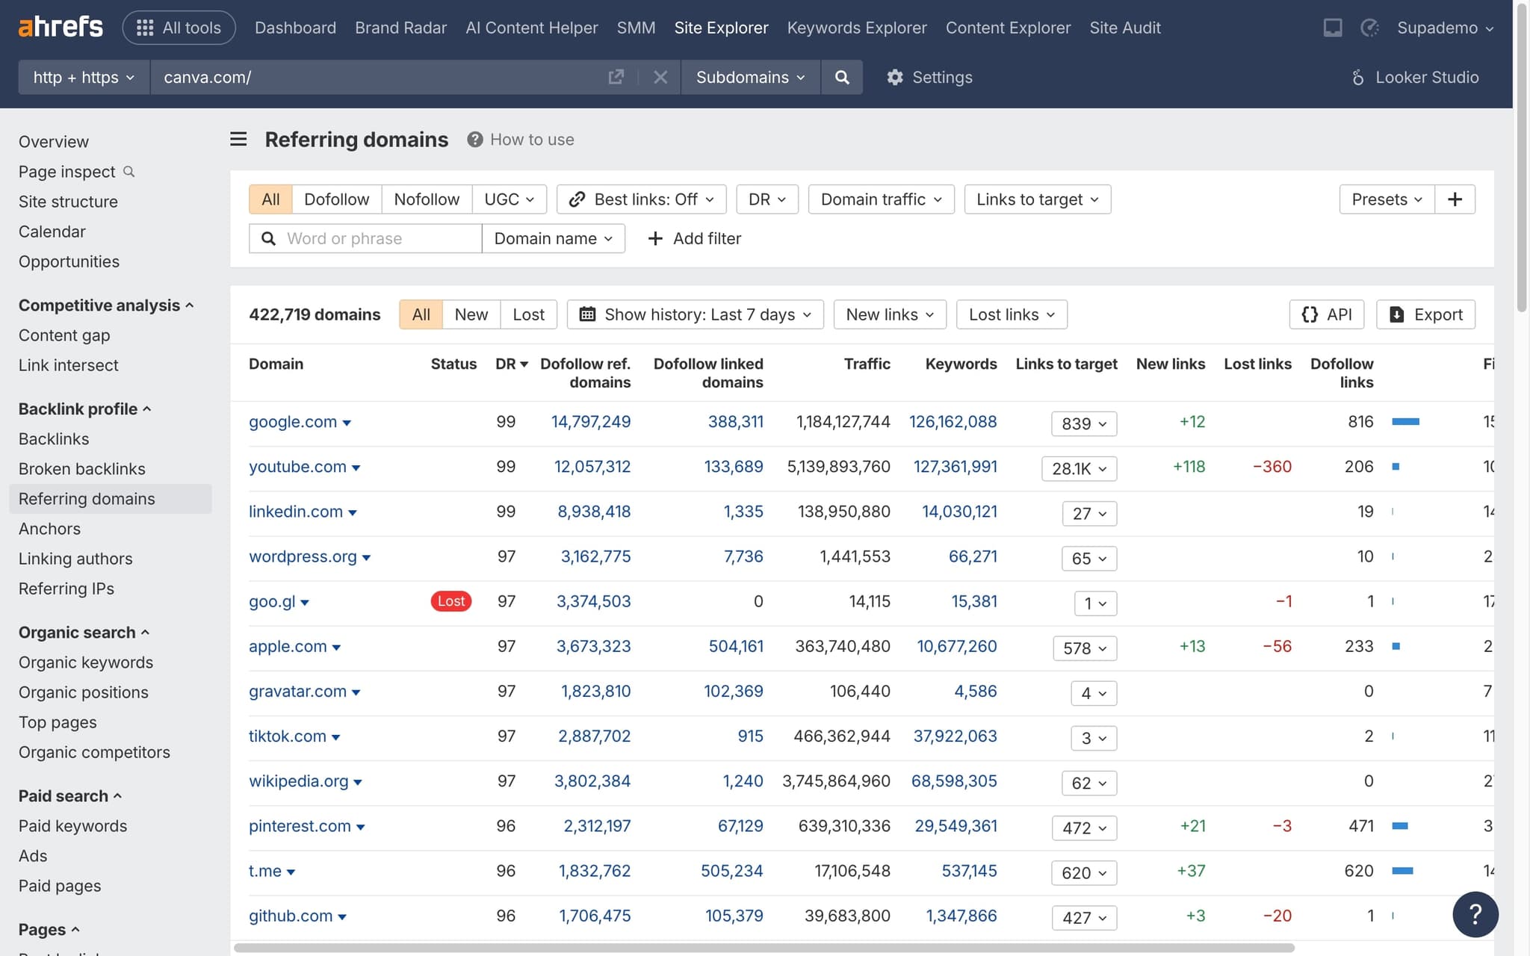Open the report hamburger menu beside Referring domains
Screen dimensions: 1530x956
point(238,139)
